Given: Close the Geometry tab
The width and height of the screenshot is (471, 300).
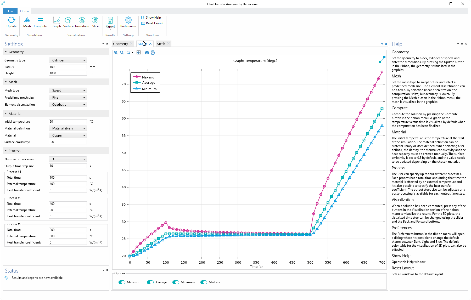Looking at the screenshot, I should click(x=131, y=44).
